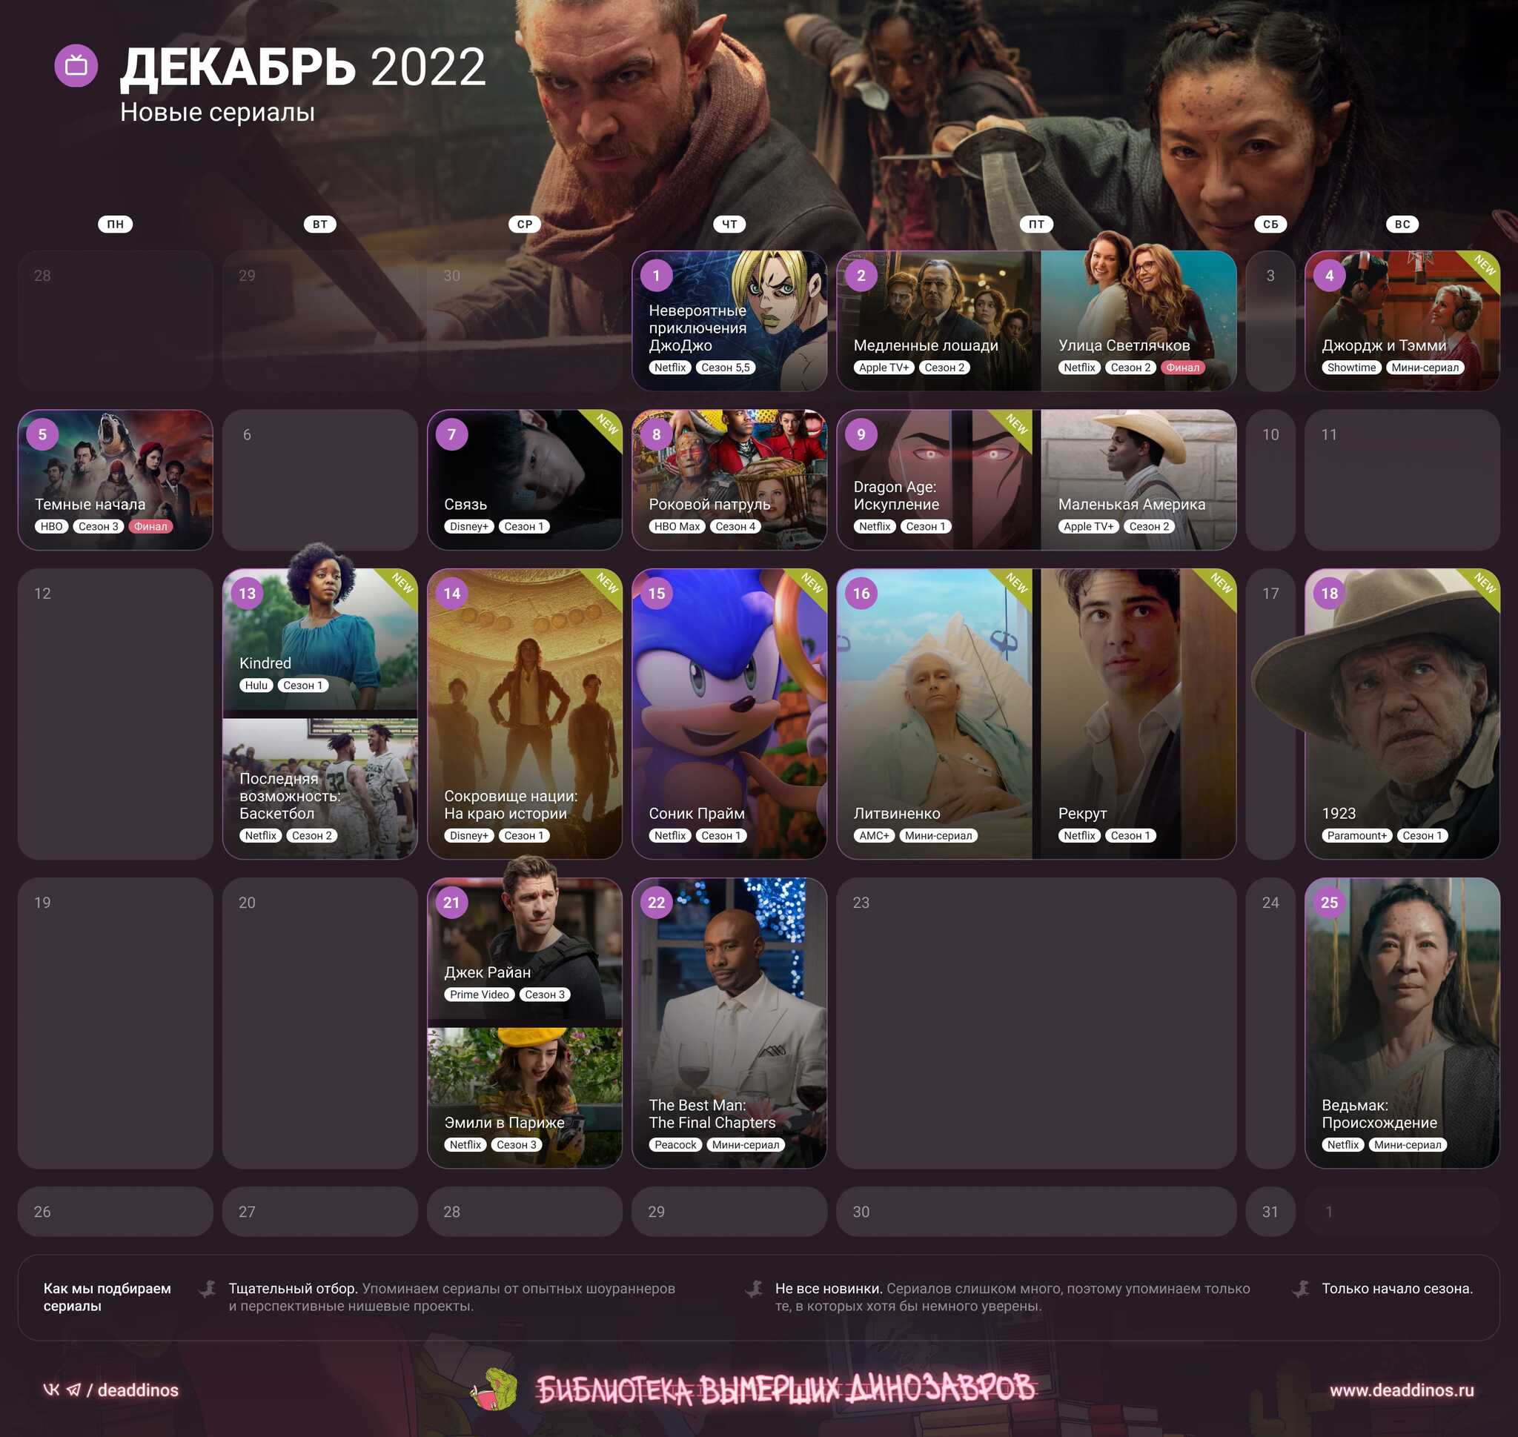Open the Эмили в Париже card
Screen dimensions: 1518x1437
pyautogui.click(x=524, y=1096)
